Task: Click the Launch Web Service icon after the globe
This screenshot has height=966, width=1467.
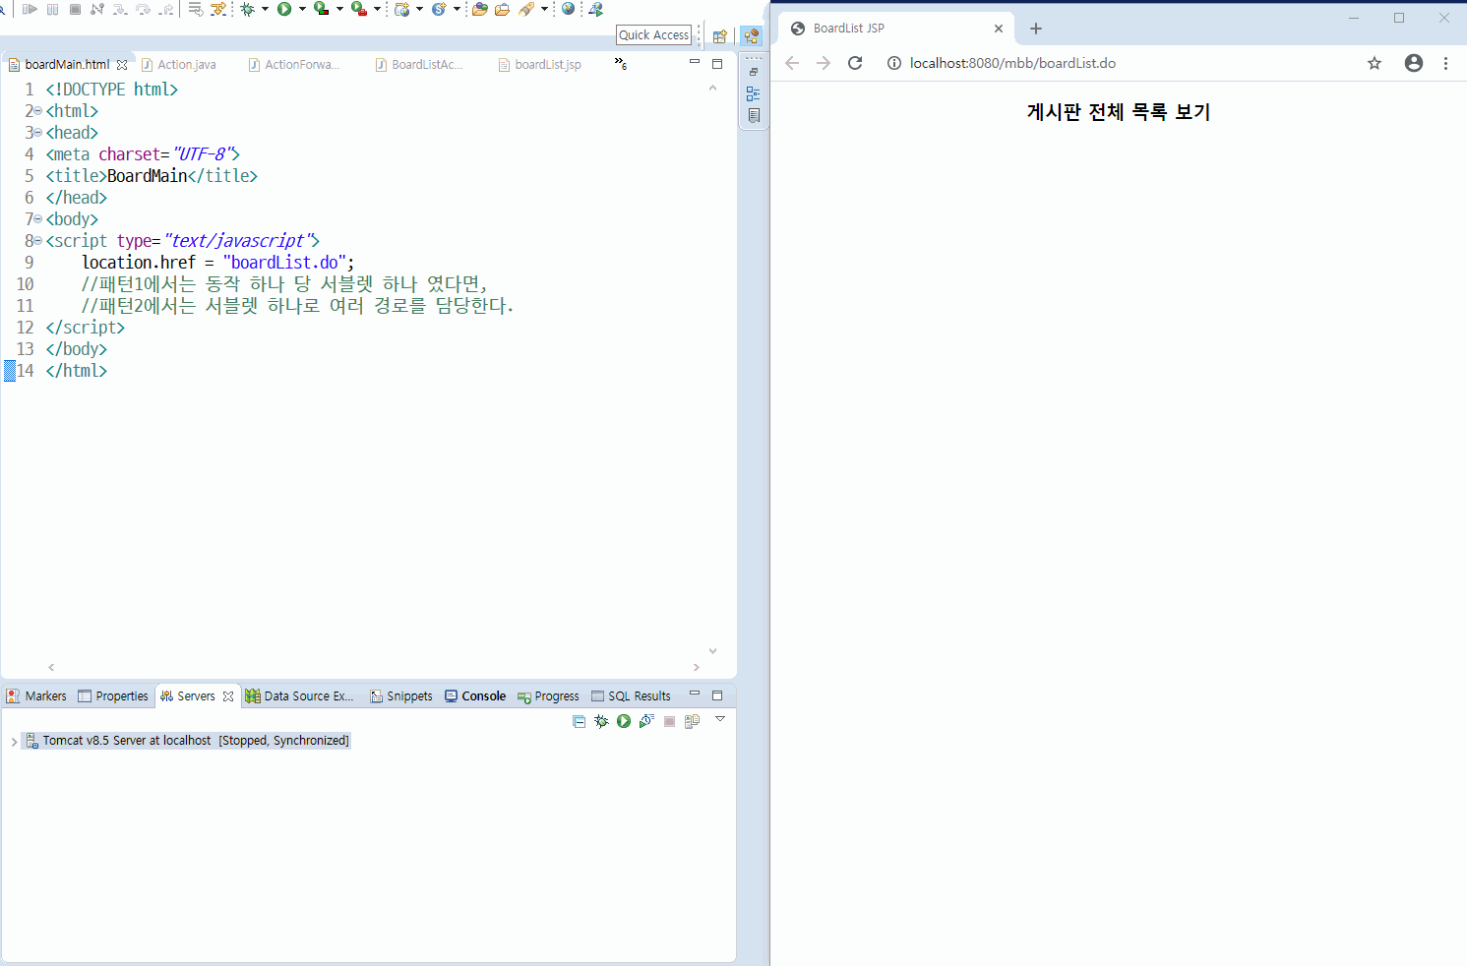Action: tap(595, 9)
